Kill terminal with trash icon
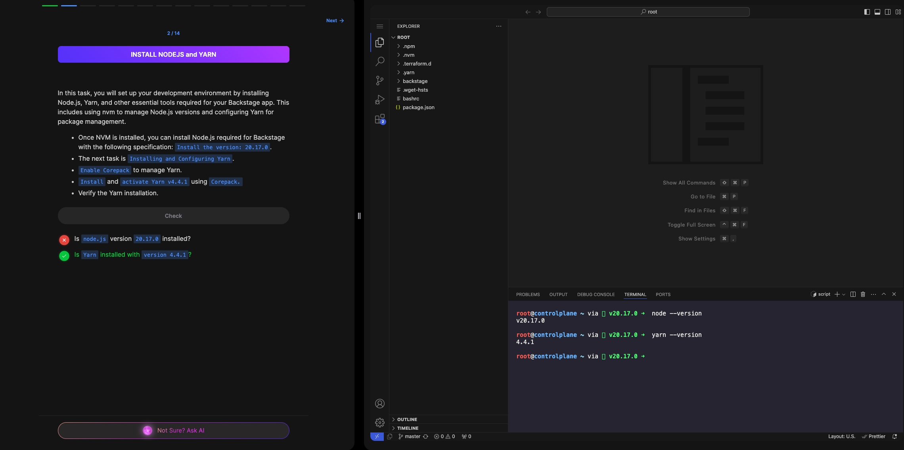This screenshot has height=450, width=904. click(863, 294)
